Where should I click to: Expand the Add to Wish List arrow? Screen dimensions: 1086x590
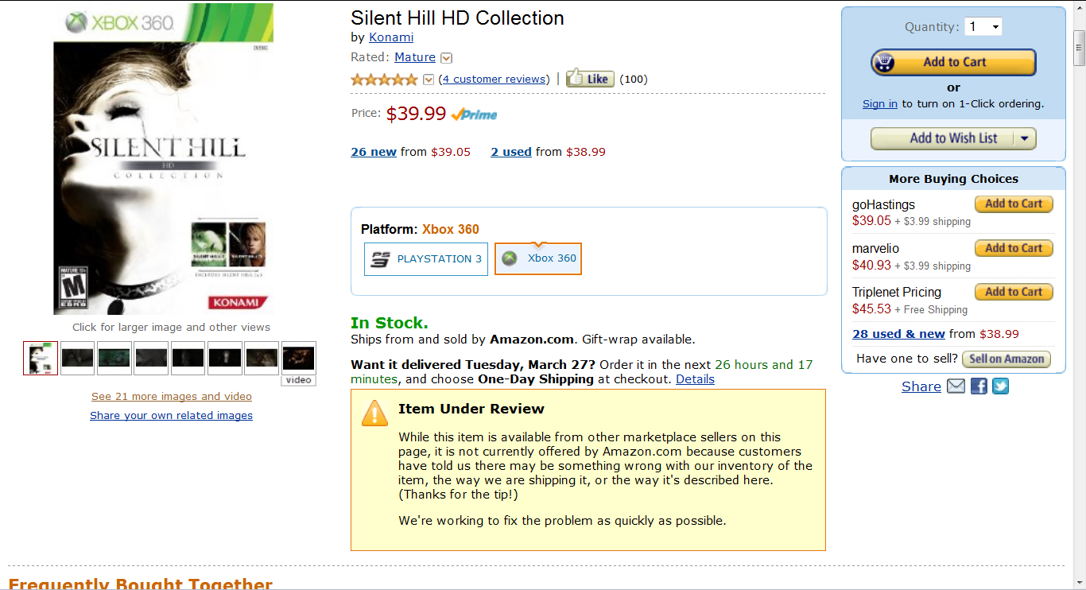1024,138
